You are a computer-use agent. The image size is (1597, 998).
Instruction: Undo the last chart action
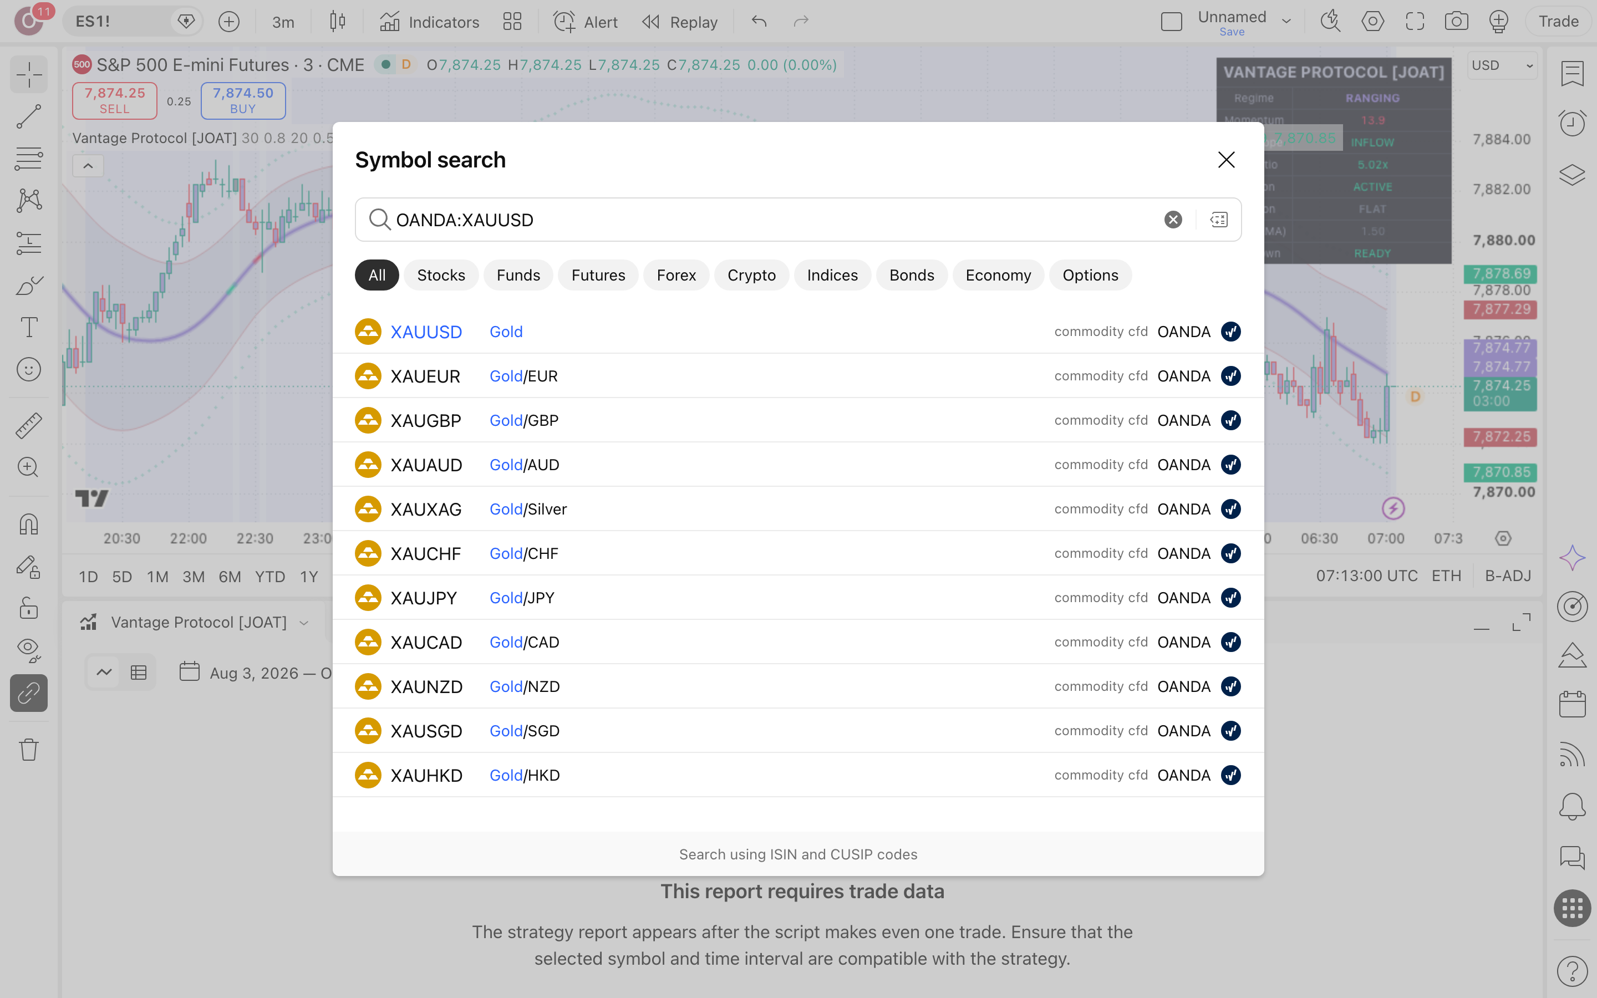pos(759,22)
